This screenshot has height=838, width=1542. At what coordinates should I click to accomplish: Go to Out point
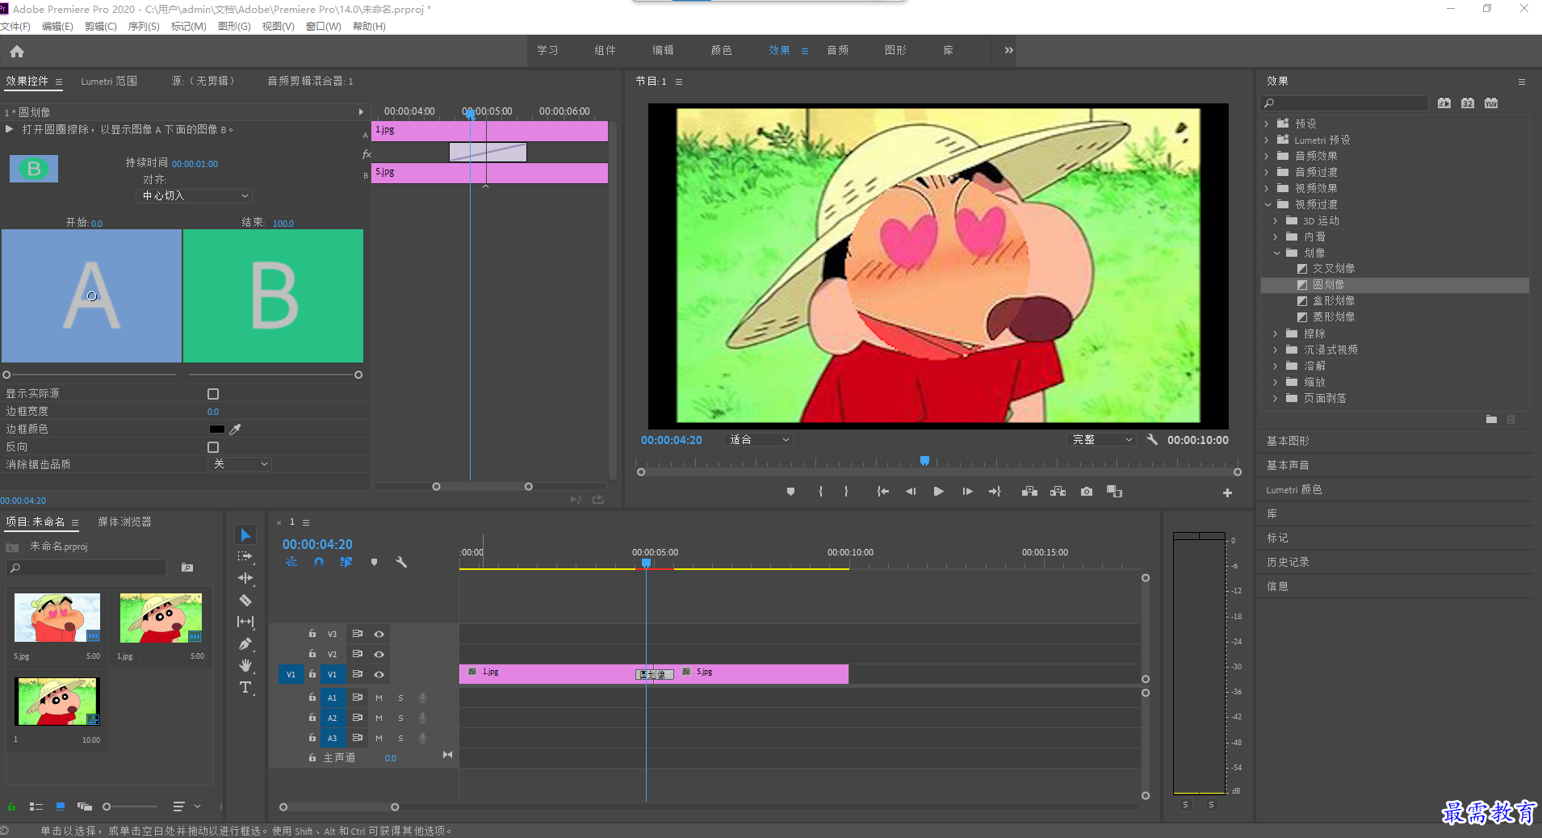coord(995,491)
